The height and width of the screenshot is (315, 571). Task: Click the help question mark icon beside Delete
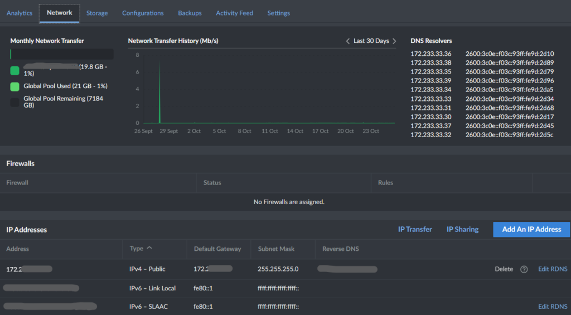524,269
